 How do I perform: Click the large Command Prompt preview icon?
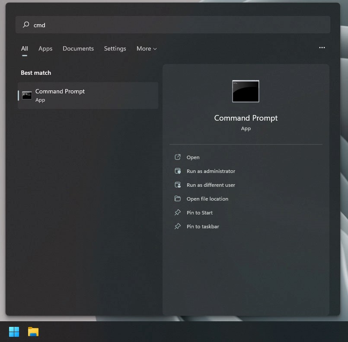coord(246,91)
